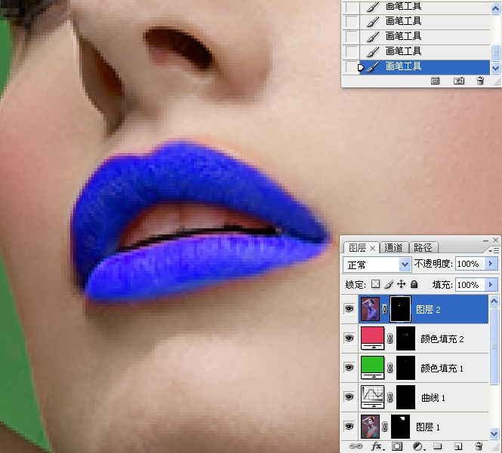Hide 颜色填充 1 layer eye icon

349,368
